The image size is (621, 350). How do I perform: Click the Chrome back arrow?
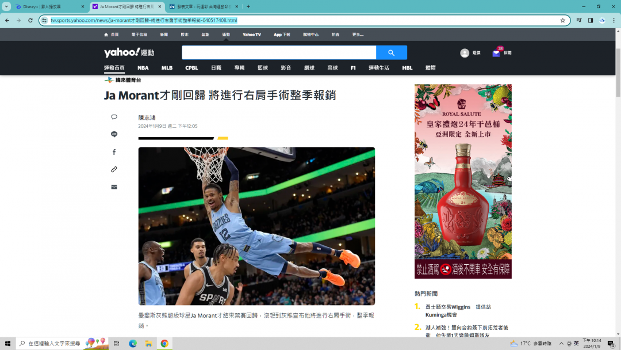tap(7, 20)
